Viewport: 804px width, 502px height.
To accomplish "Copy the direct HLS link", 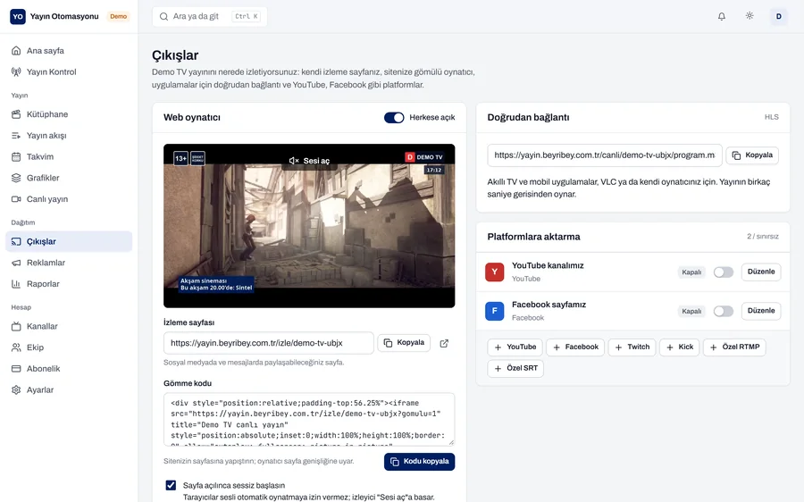I will point(752,155).
